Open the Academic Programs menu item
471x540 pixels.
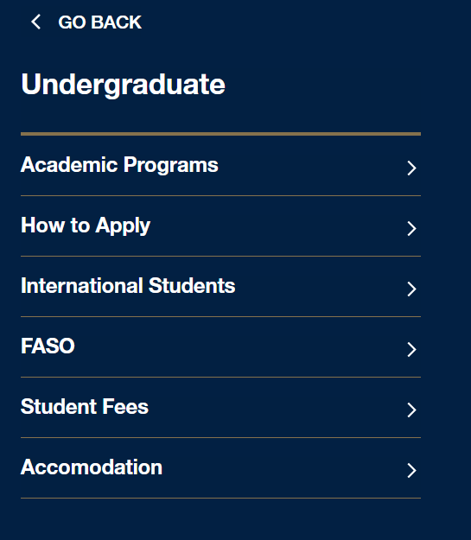[119, 165]
